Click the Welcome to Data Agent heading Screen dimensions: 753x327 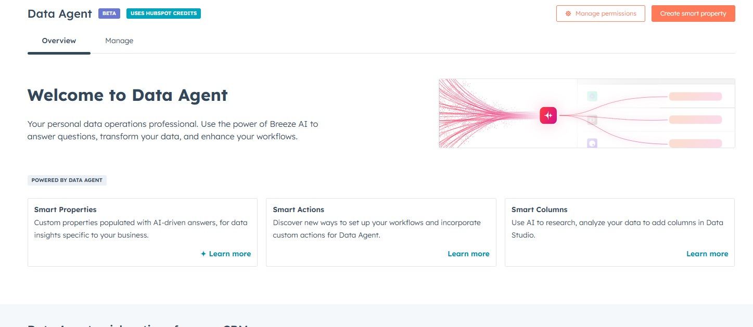coord(127,95)
